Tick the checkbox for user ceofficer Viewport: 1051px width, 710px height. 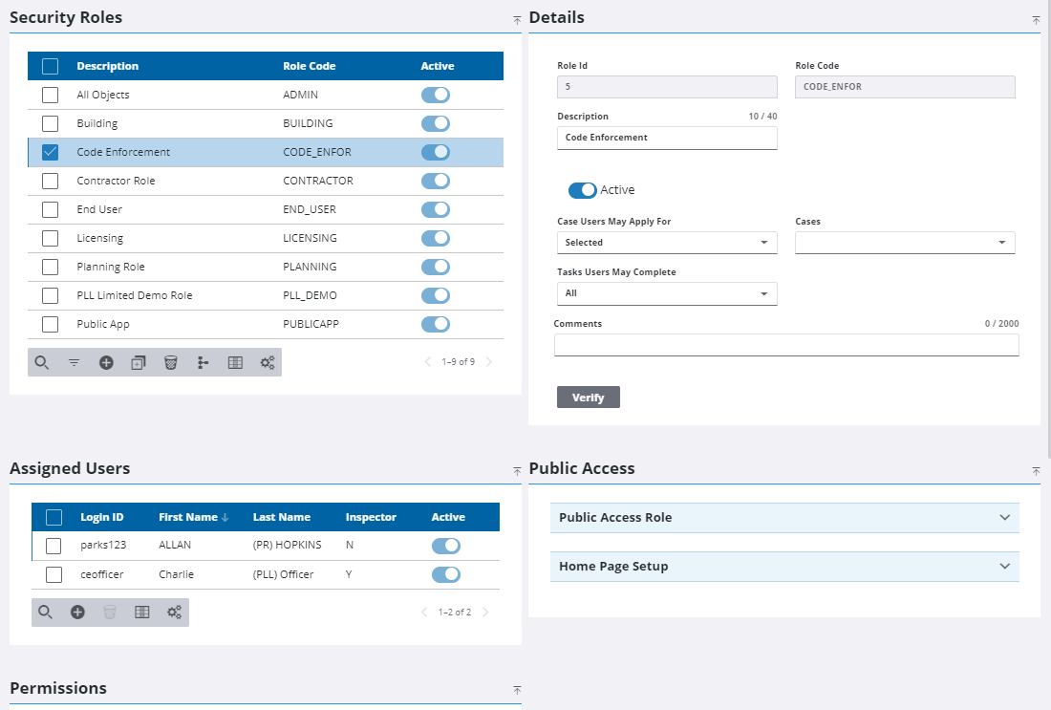[x=54, y=575]
